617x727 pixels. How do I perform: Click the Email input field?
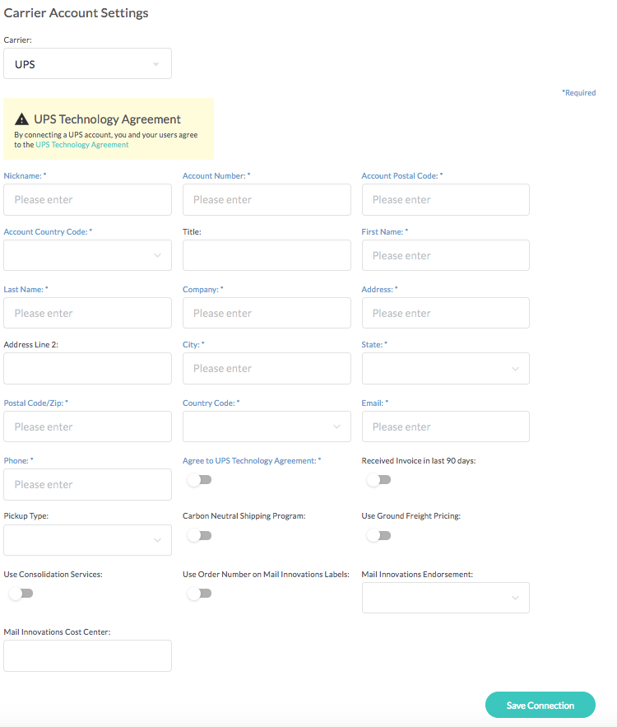tap(446, 426)
